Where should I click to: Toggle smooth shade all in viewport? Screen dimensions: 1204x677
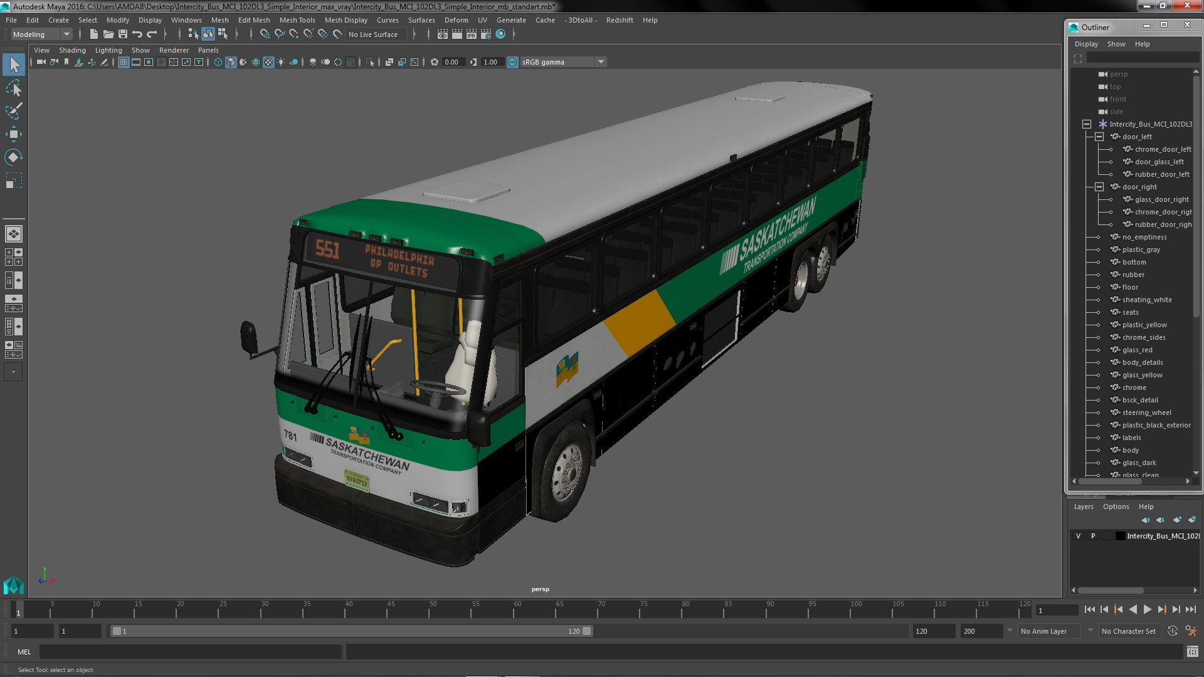pyautogui.click(x=231, y=62)
